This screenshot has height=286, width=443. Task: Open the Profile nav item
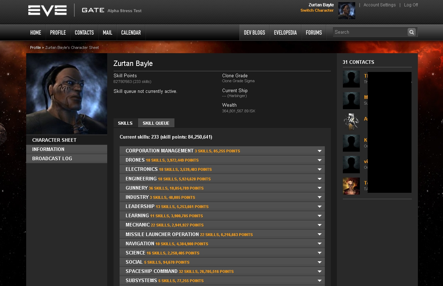point(58,33)
